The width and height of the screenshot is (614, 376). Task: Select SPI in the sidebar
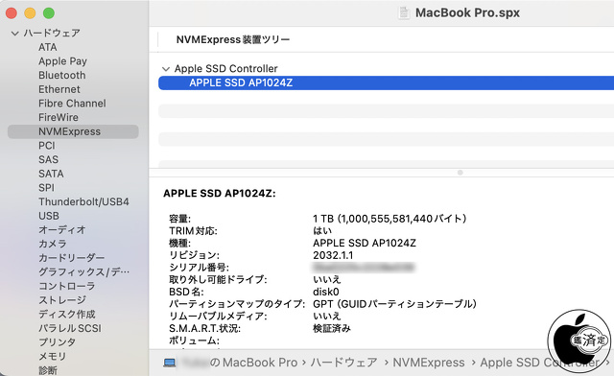(x=46, y=188)
